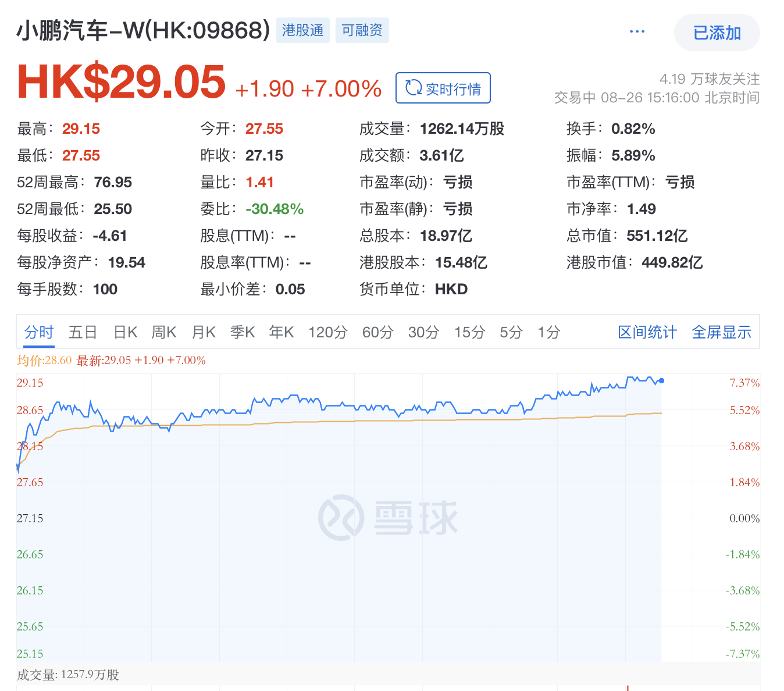
Task: Click the 52周最高 value 76.95
Action: point(113,182)
